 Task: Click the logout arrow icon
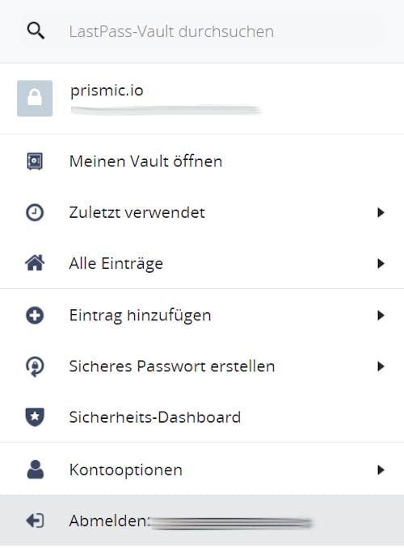pos(35,521)
